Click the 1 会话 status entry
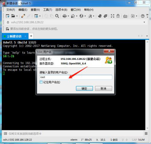This screenshot has width=151, height=144. click(114, 140)
